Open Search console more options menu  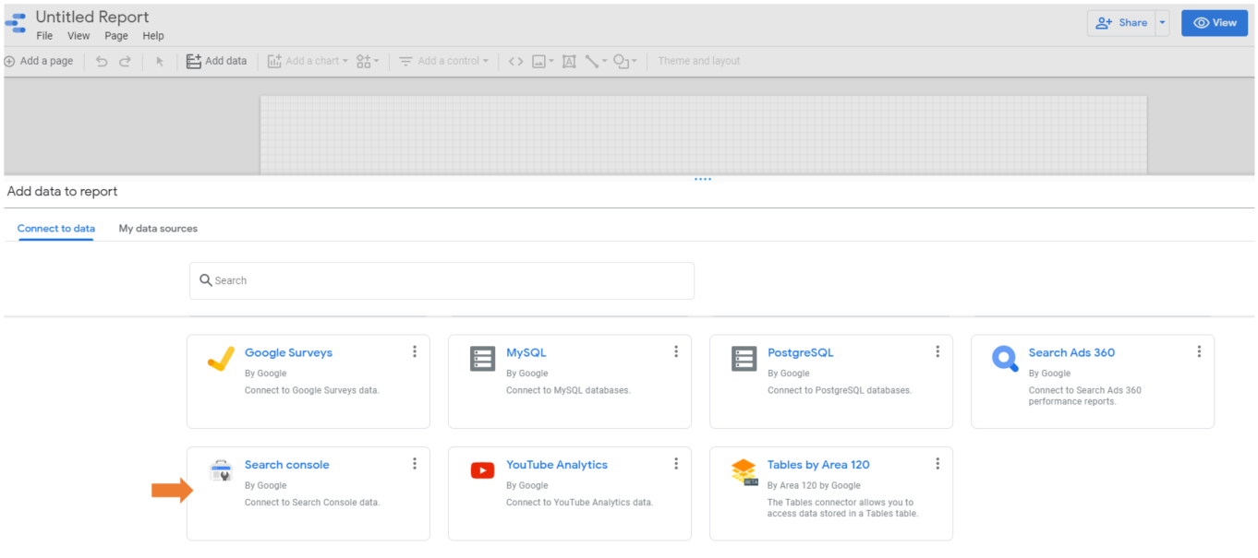[x=415, y=464]
